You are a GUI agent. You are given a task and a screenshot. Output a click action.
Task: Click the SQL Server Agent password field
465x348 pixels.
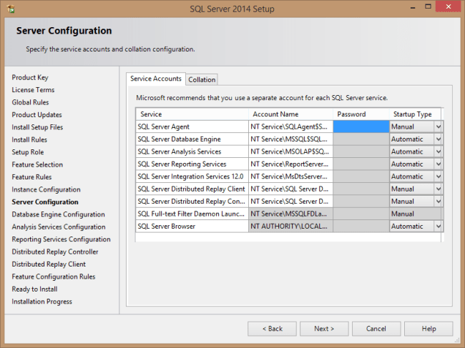point(361,126)
